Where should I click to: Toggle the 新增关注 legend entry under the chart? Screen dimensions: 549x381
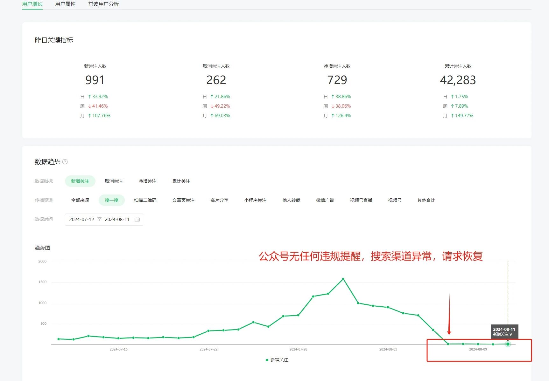pos(277,360)
